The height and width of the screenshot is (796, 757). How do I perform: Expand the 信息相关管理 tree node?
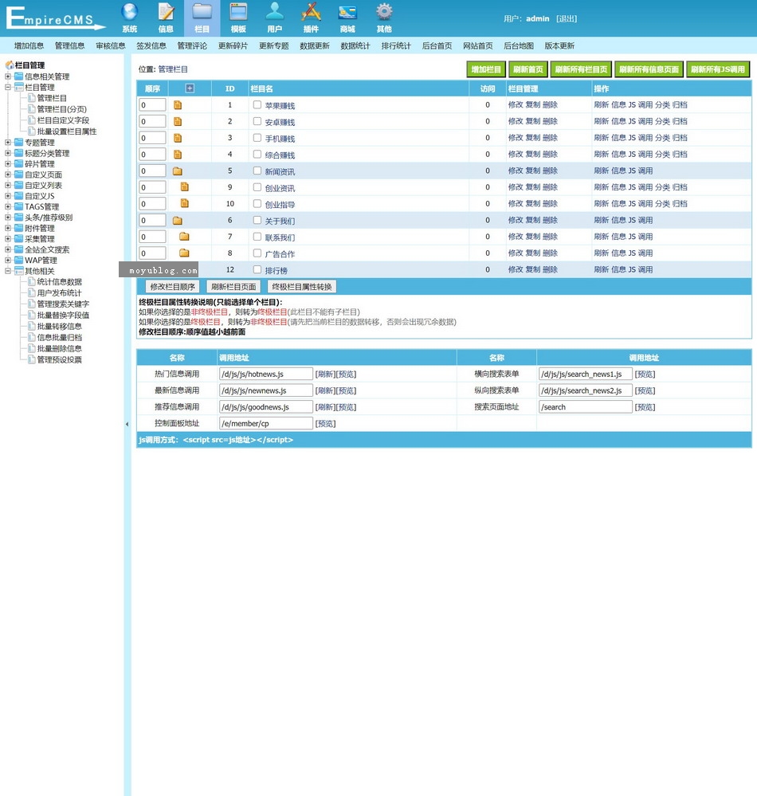coord(8,76)
